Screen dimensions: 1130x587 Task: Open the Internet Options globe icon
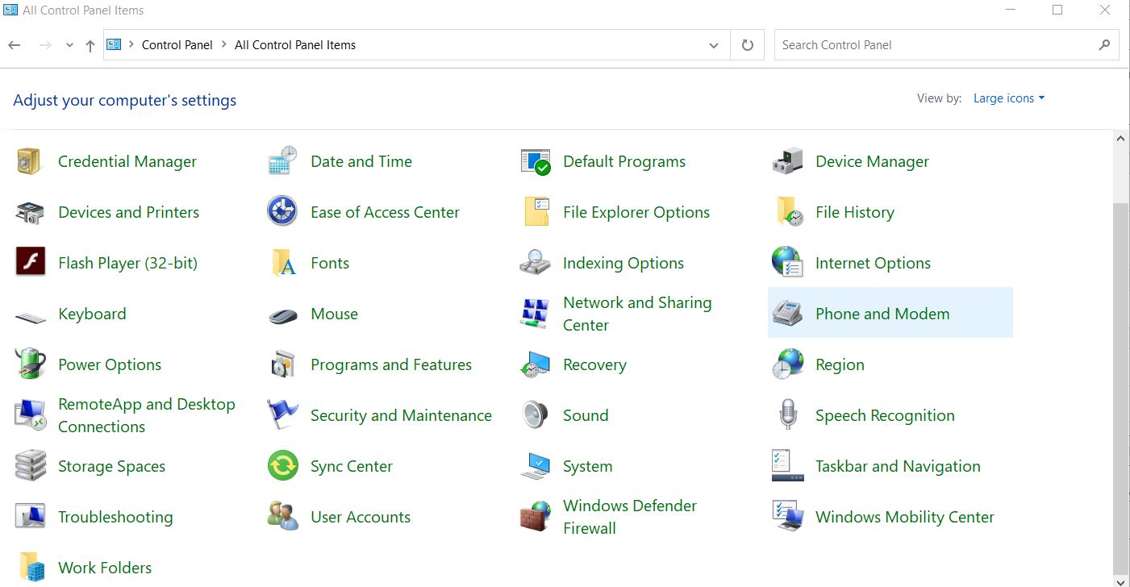(x=787, y=263)
